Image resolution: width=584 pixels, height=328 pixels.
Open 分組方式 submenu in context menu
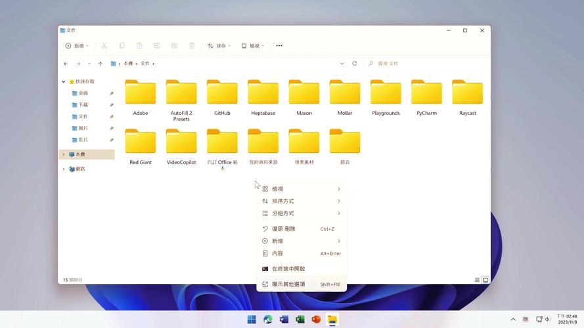[302, 213]
